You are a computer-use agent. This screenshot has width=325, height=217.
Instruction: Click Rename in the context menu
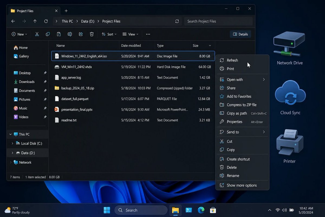click(242, 176)
